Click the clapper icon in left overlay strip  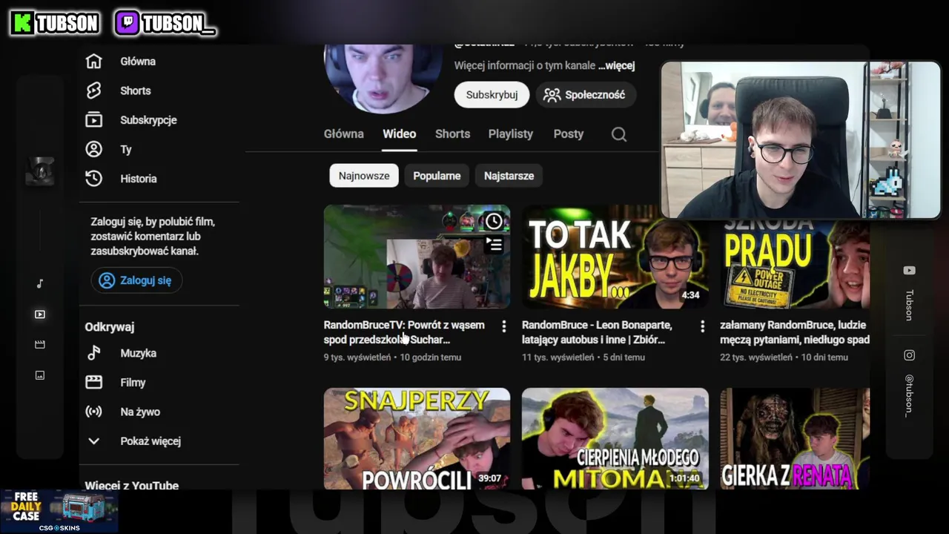pos(40,345)
